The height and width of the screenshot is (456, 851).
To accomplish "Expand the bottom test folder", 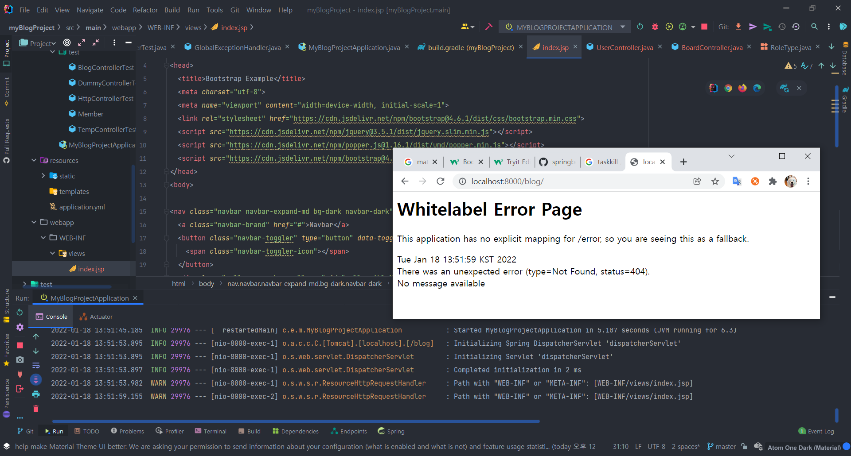I will [24, 284].
